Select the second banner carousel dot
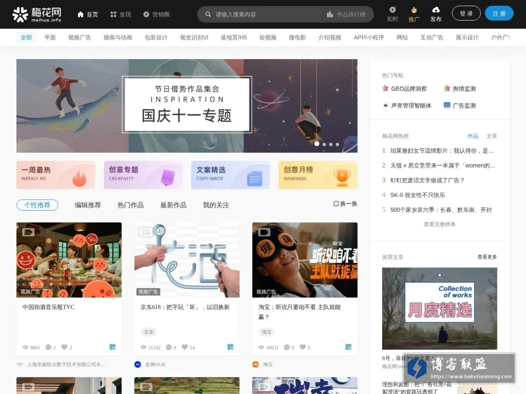 coord(324,144)
